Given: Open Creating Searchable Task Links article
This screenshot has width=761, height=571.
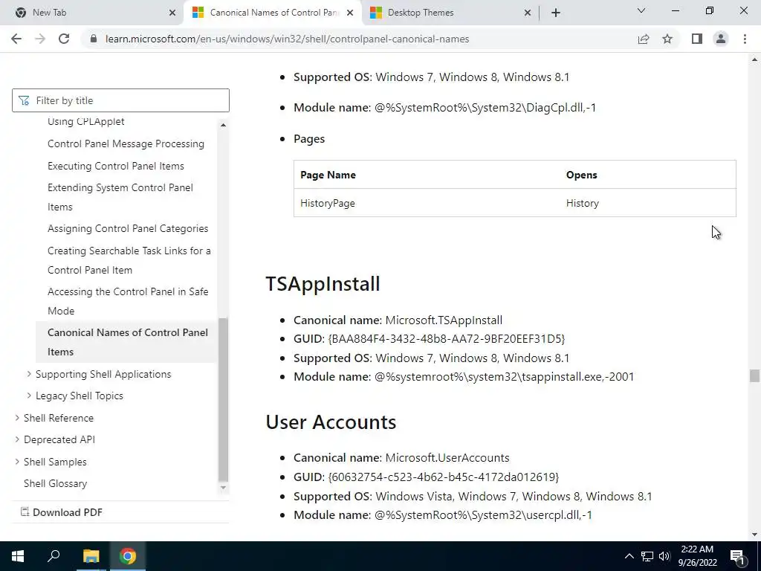Looking at the screenshot, I should (129, 260).
